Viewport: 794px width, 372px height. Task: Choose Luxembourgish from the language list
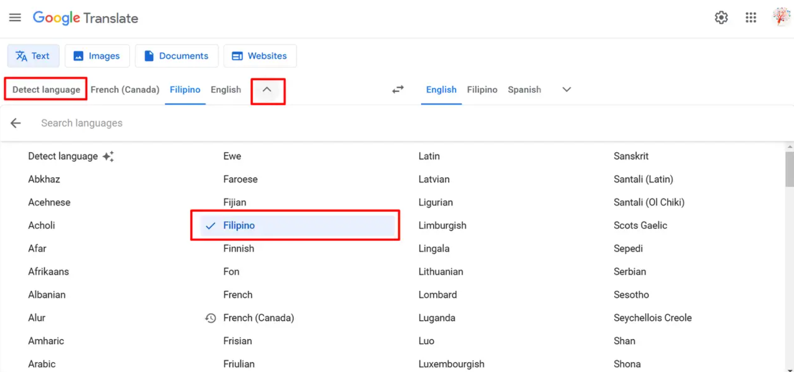coord(451,364)
